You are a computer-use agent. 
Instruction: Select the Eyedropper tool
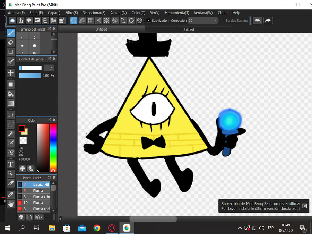(11, 194)
